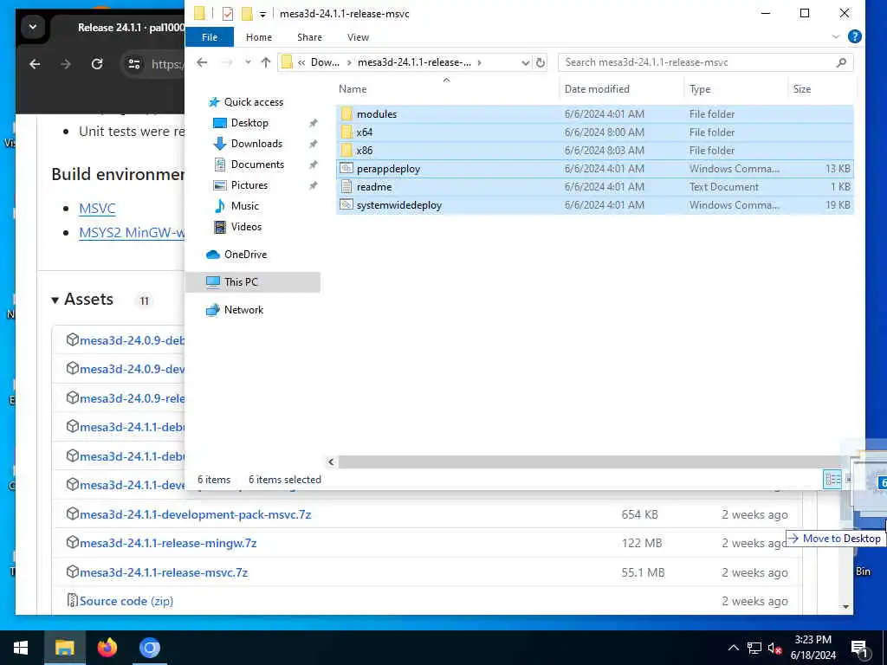The image size is (887, 665).
Task: Select the readme text document icon
Action: (x=346, y=187)
